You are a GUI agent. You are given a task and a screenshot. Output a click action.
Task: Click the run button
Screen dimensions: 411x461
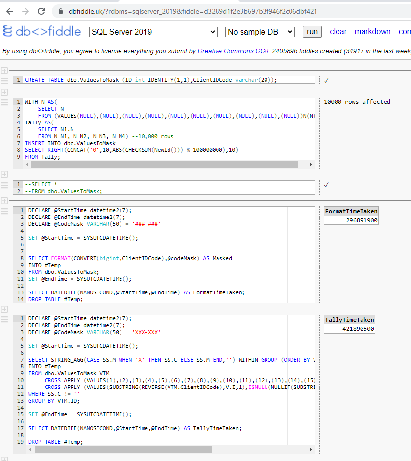(312, 32)
